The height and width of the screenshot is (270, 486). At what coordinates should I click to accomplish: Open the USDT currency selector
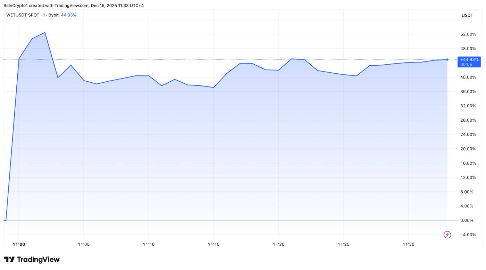[x=467, y=15]
